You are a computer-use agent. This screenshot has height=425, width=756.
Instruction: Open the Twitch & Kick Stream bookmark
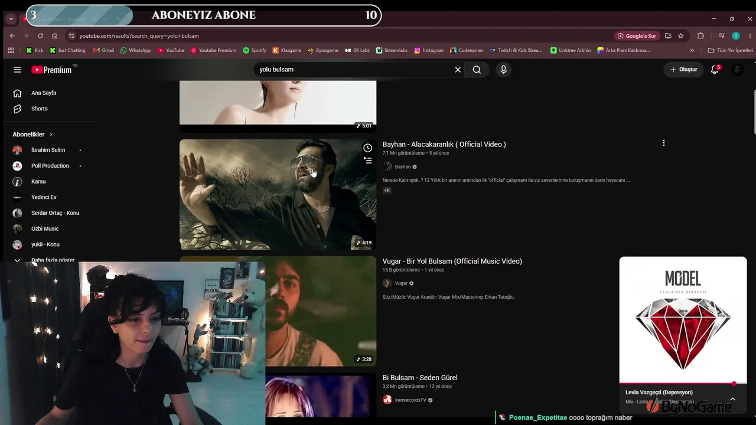pos(516,50)
